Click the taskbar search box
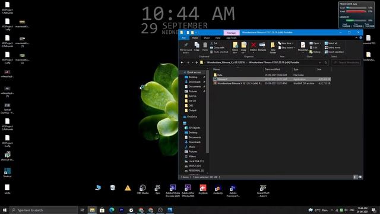Image resolution: width=380 pixels, height=214 pixels. click(44, 210)
